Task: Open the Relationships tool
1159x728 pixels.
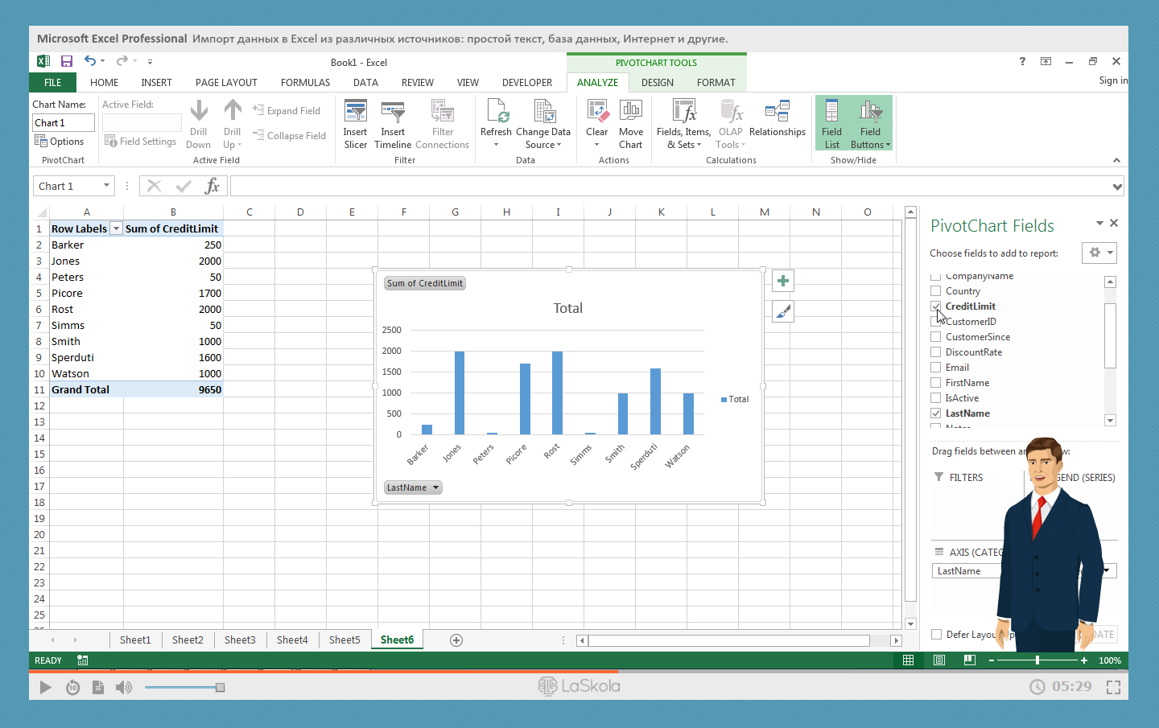Action: coord(777,113)
